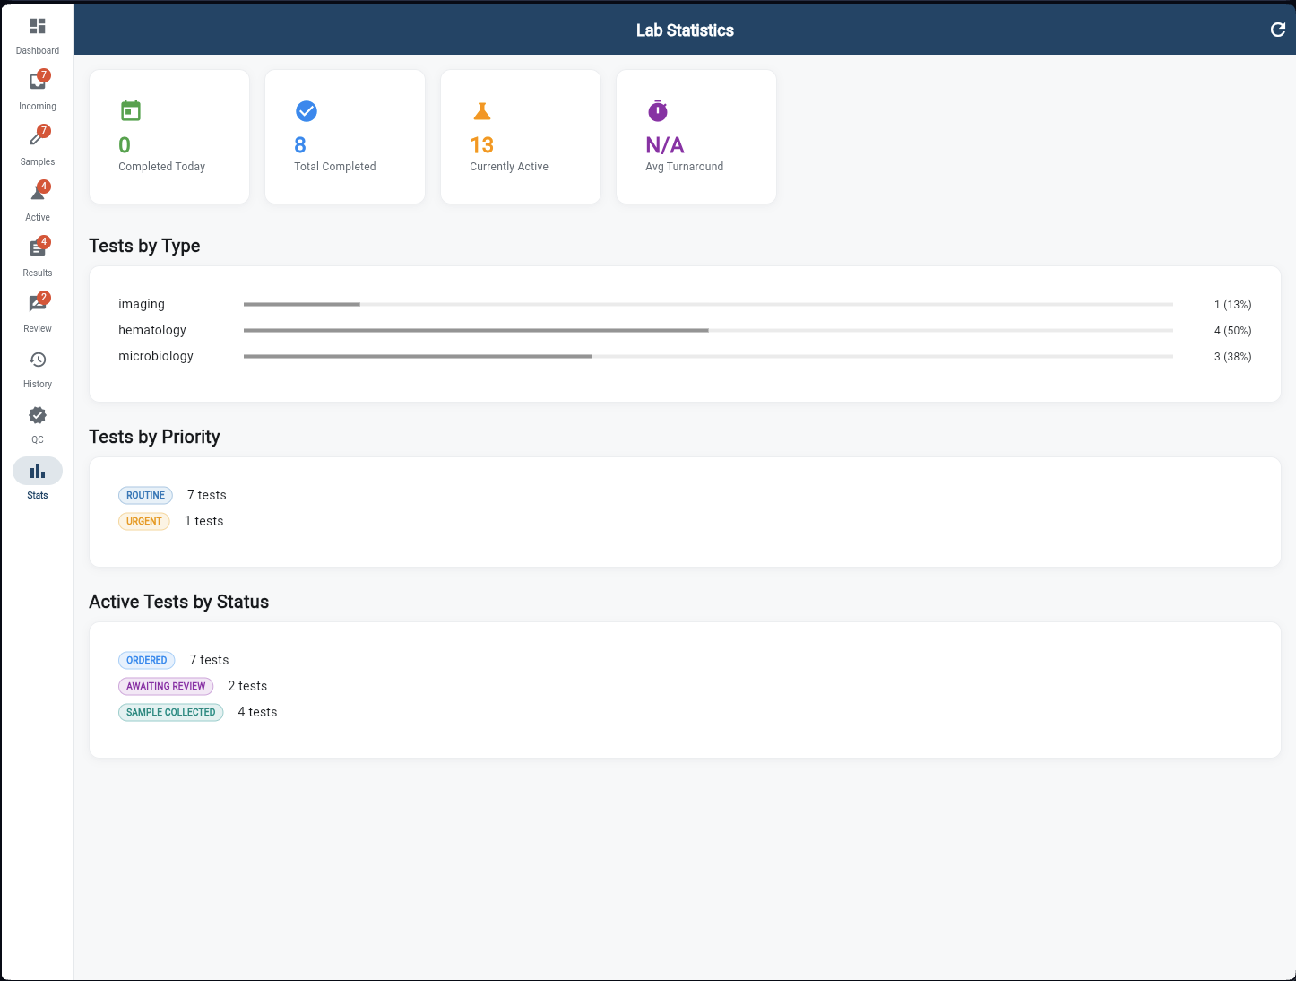
Task: View the History log
Action: 37,361
